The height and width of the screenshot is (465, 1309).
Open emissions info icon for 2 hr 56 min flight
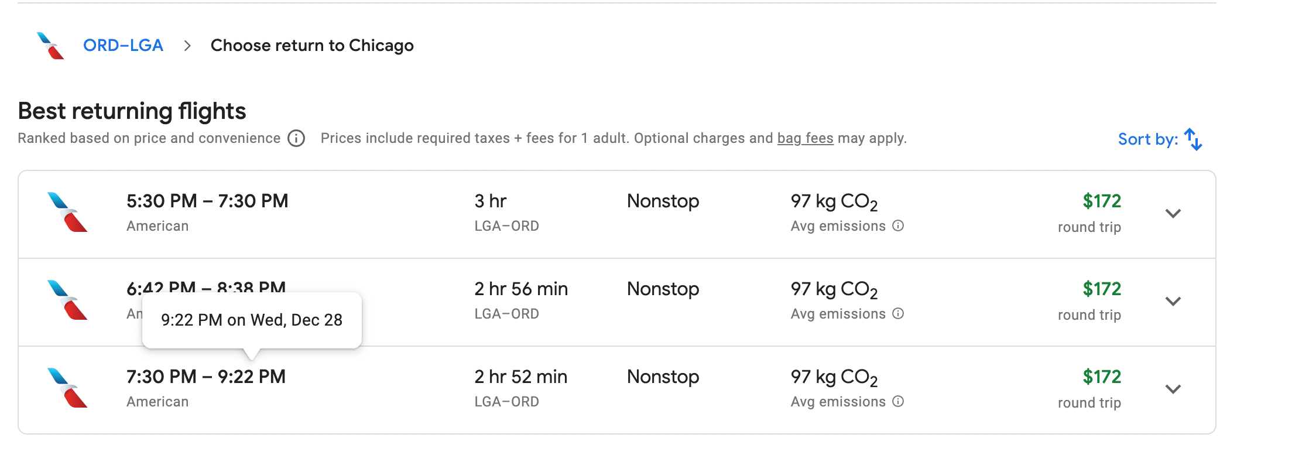click(x=898, y=314)
